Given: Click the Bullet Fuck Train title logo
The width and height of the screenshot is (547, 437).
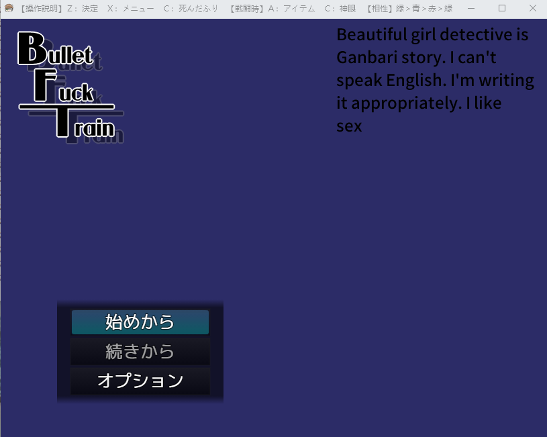Looking at the screenshot, I should [x=70, y=87].
